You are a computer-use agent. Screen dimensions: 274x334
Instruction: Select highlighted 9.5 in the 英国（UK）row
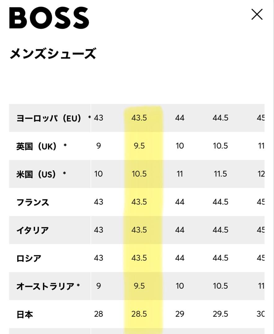pos(139,146)
